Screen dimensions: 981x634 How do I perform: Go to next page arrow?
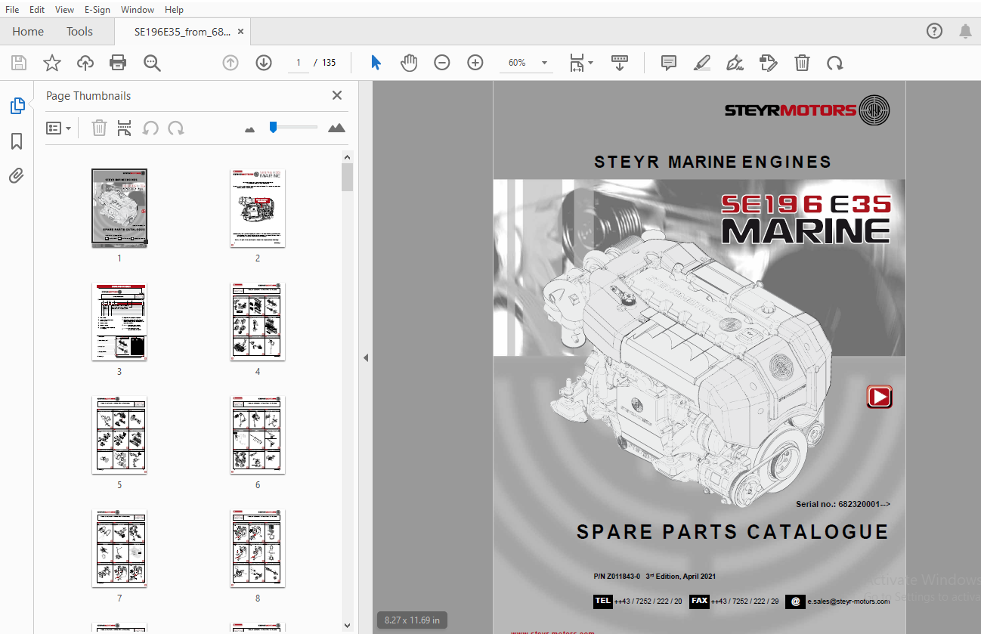[x=264, y=63]
